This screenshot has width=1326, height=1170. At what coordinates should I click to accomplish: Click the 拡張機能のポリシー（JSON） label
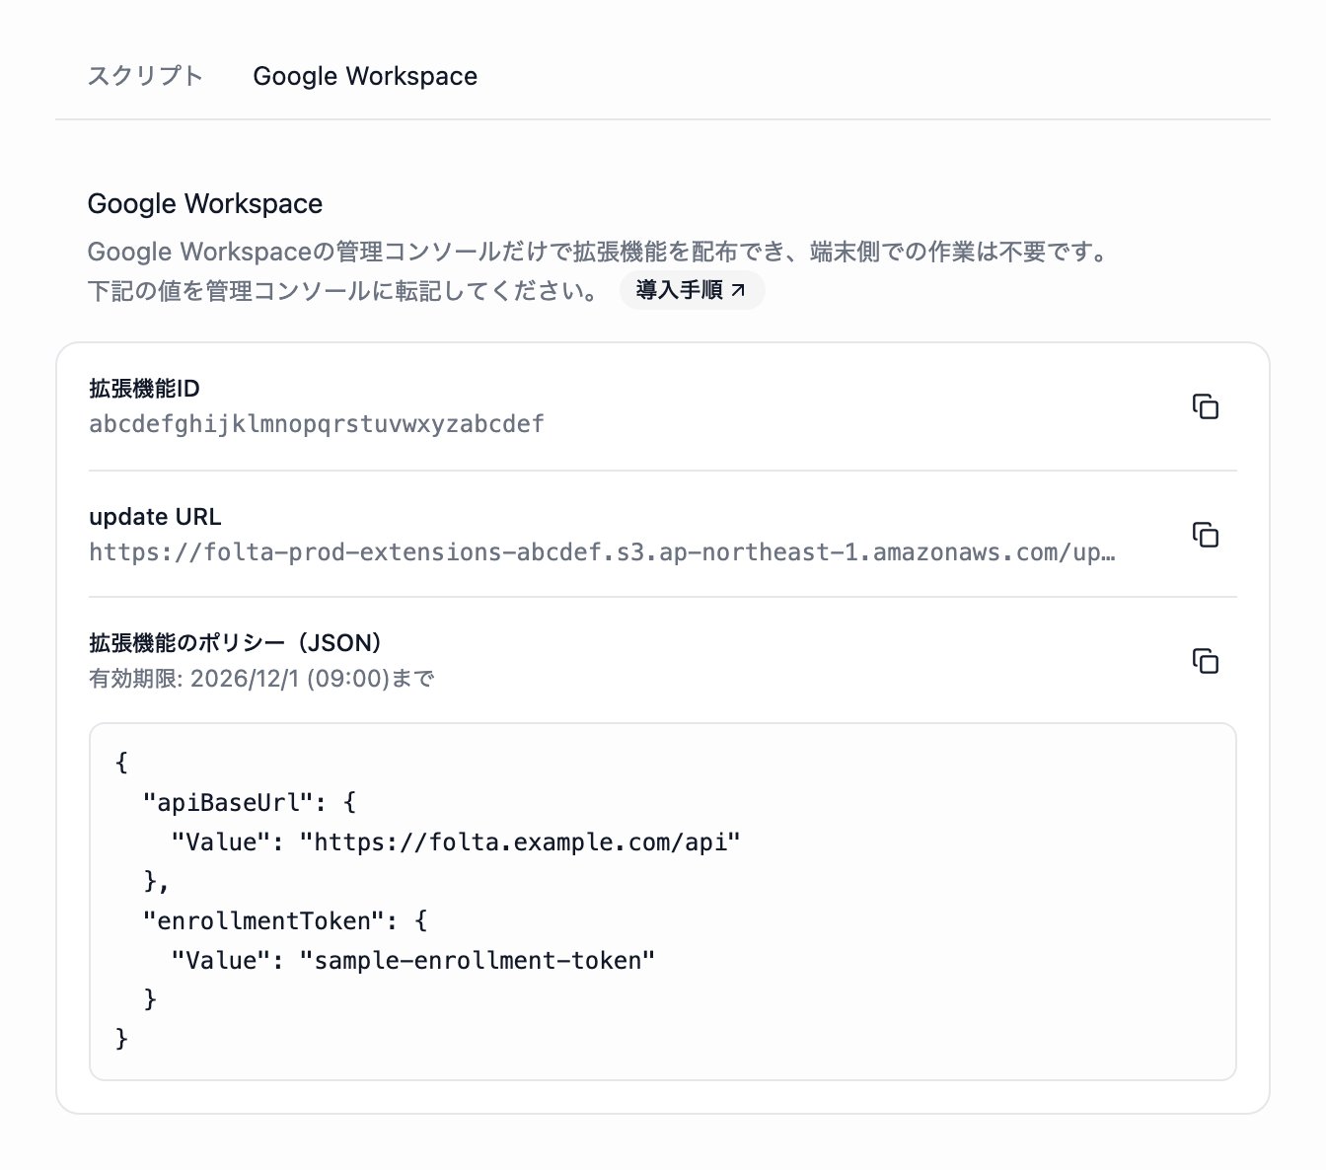click(x=235, y=643)
